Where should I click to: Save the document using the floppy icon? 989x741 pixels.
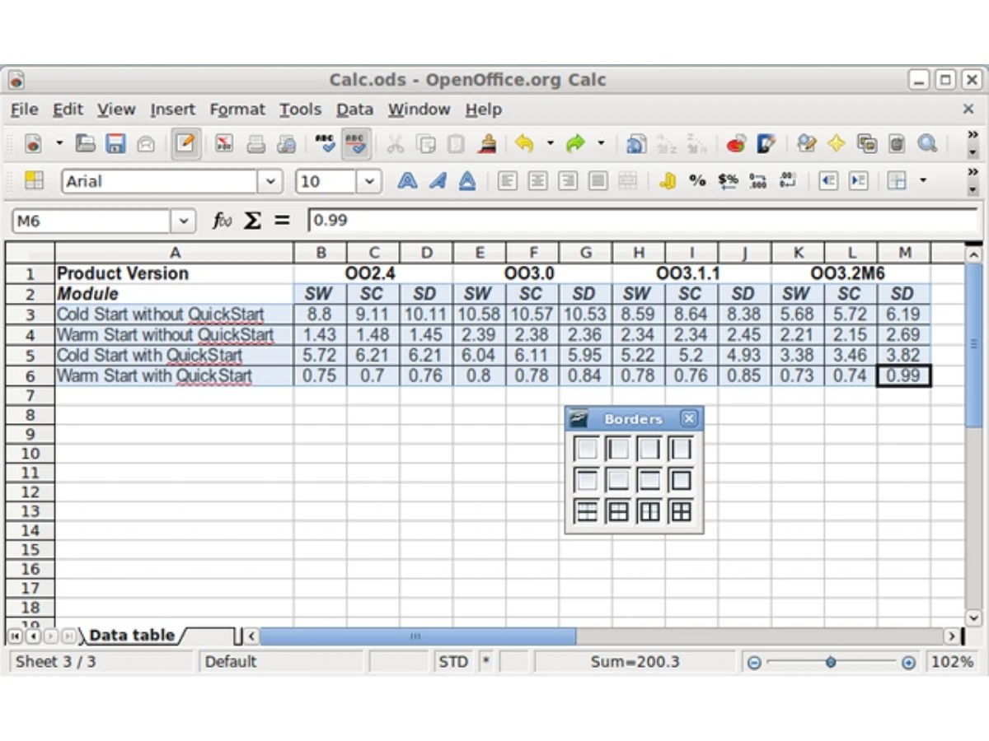(x=115, y=144)
